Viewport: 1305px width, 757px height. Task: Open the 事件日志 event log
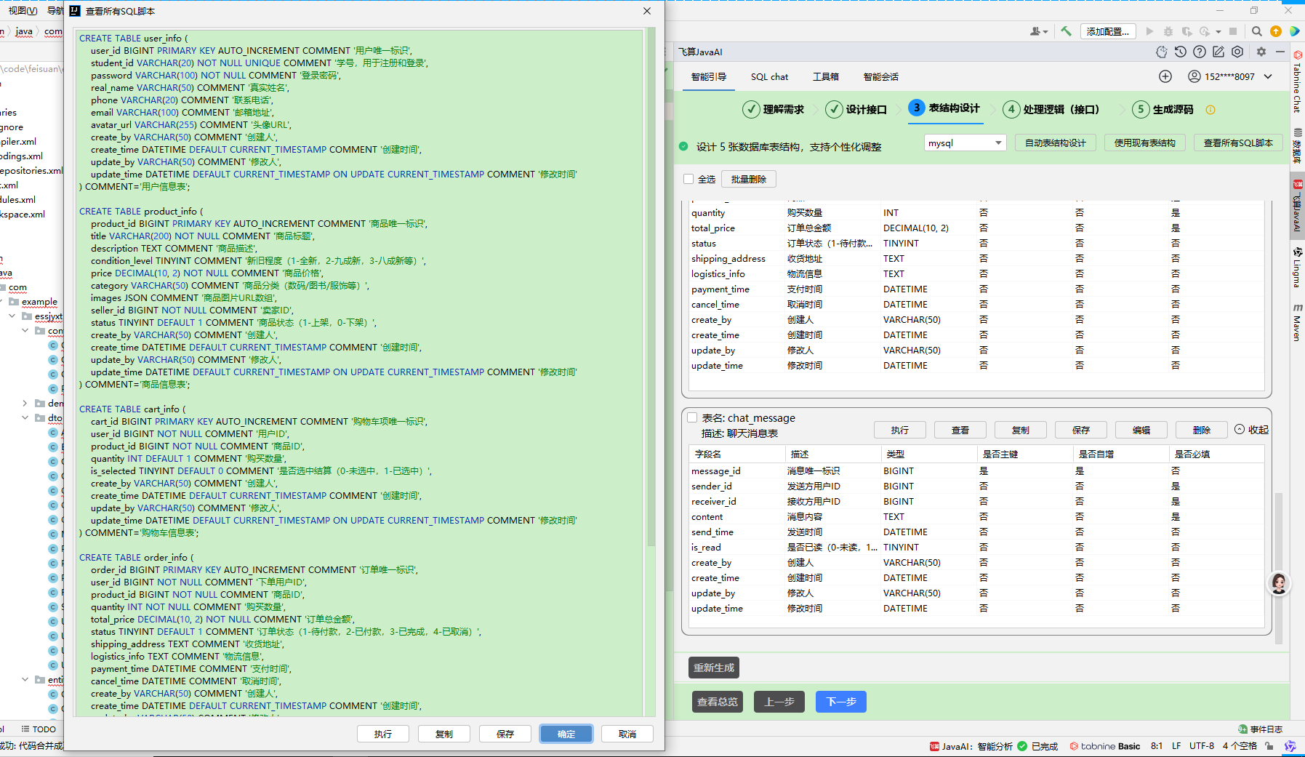coord(1260,729)
